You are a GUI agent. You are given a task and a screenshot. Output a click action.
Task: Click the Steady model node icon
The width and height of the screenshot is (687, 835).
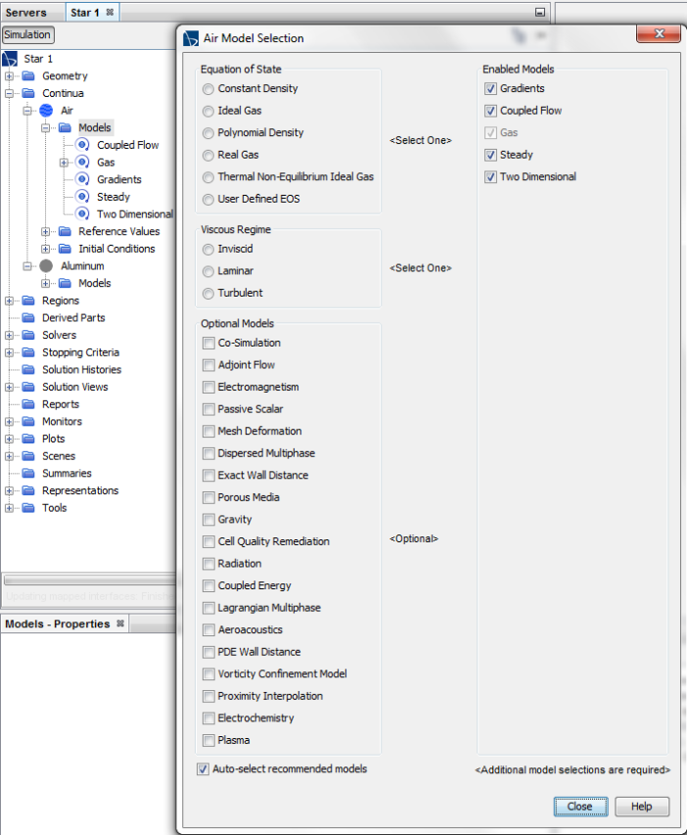coord(82,197)
